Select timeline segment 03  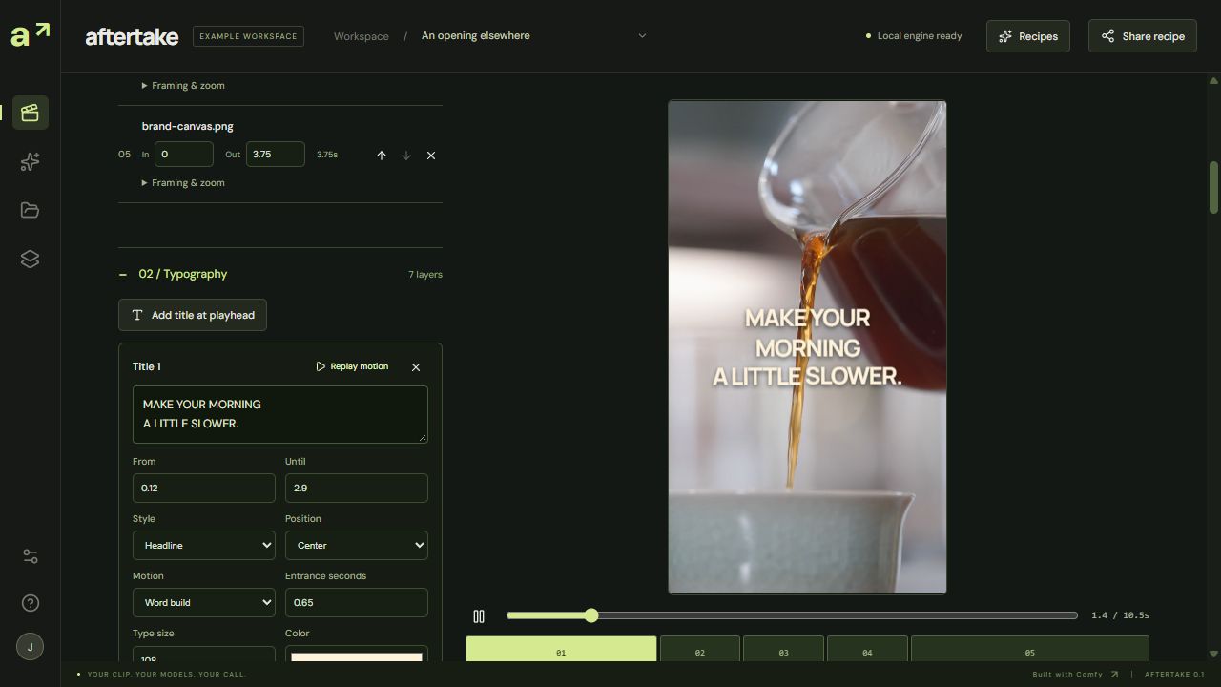click(x=783, y=649)
